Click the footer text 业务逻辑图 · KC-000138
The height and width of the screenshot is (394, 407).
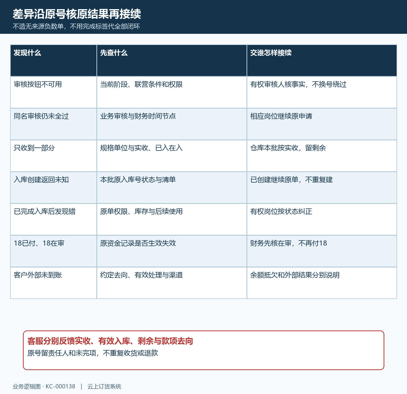[44, 387]
